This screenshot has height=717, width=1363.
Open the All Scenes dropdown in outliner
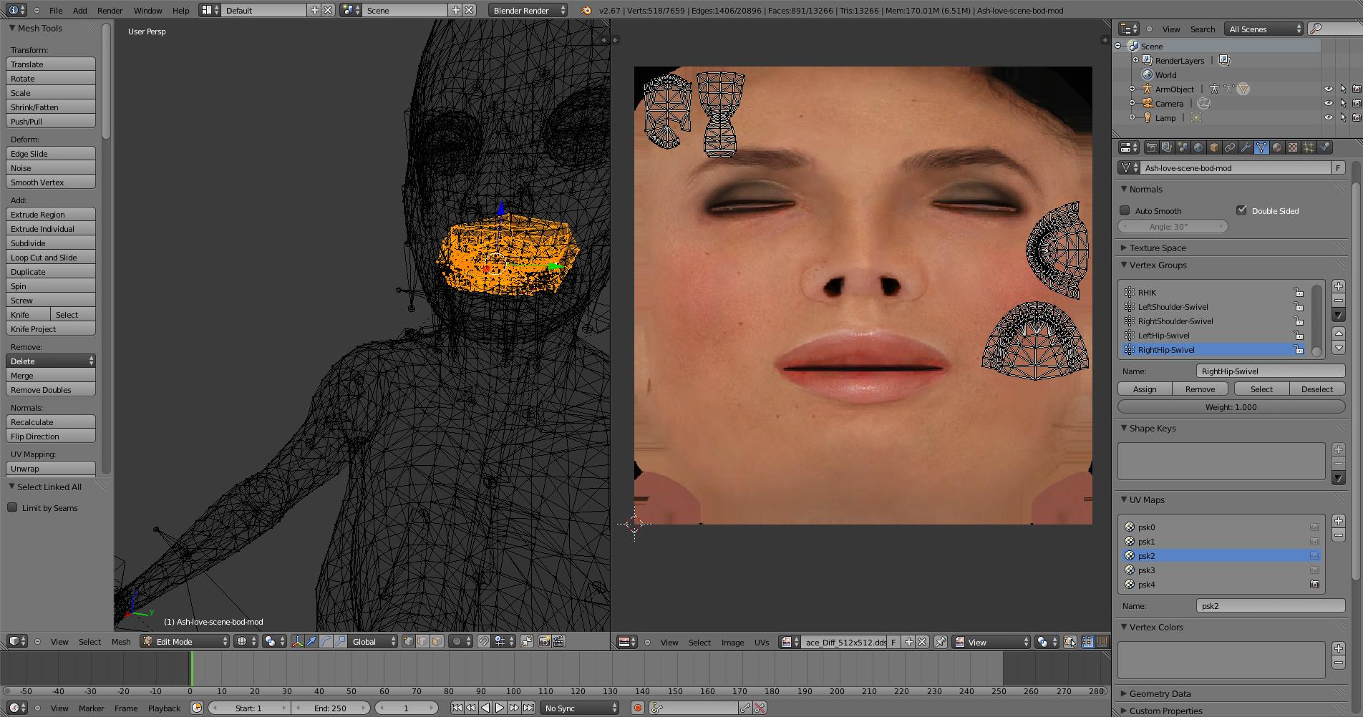[1264, 29]
